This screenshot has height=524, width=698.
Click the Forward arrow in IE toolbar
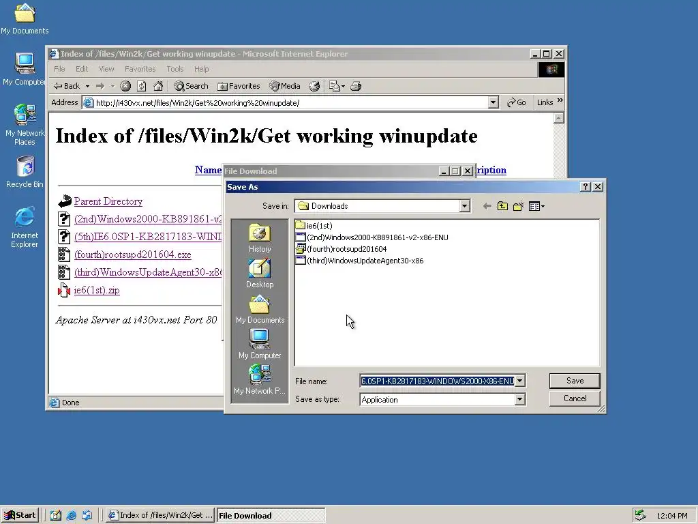(x=100, y=86)
